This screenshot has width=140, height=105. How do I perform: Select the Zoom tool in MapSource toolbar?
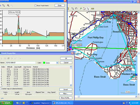(x=73, y=9)
